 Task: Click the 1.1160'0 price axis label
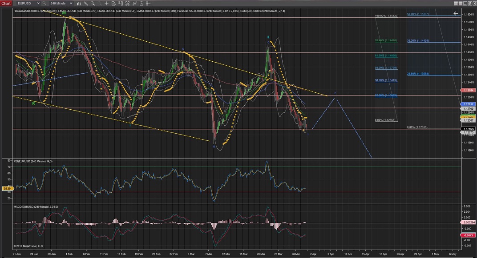(x=469, y=150)
